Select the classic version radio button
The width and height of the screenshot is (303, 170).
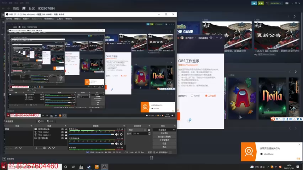point(192,96)
